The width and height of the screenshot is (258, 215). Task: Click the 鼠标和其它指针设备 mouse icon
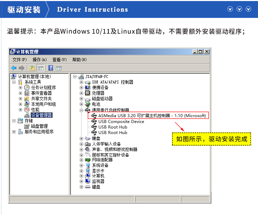[x=88, y=155]
